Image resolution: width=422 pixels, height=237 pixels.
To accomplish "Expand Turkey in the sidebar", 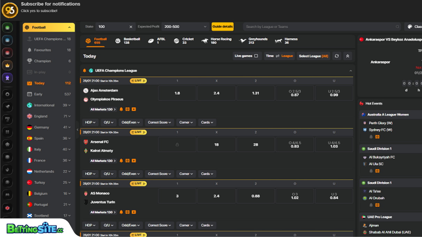I will coord(49,183).
